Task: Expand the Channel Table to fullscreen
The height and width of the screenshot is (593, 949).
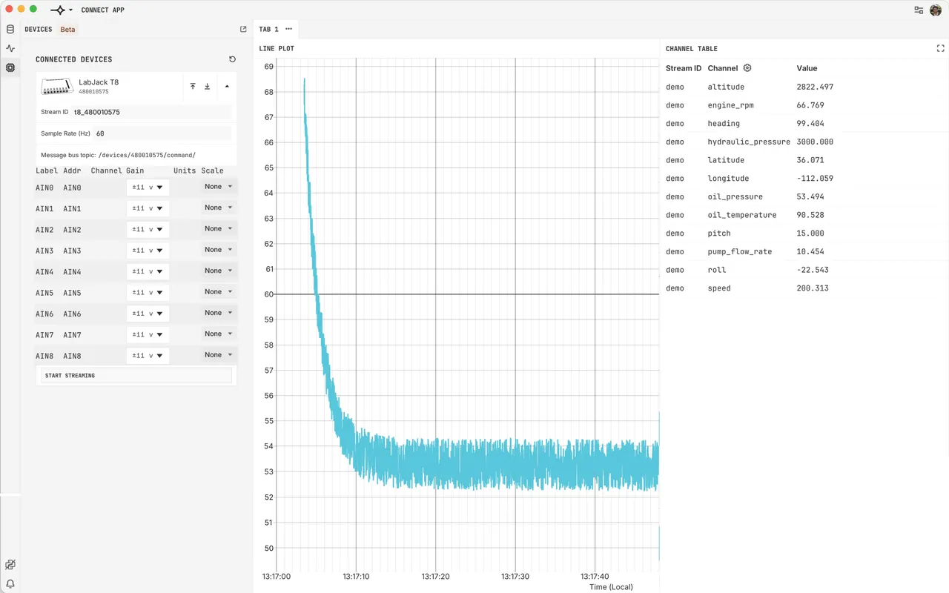Action: pos(941,48)
